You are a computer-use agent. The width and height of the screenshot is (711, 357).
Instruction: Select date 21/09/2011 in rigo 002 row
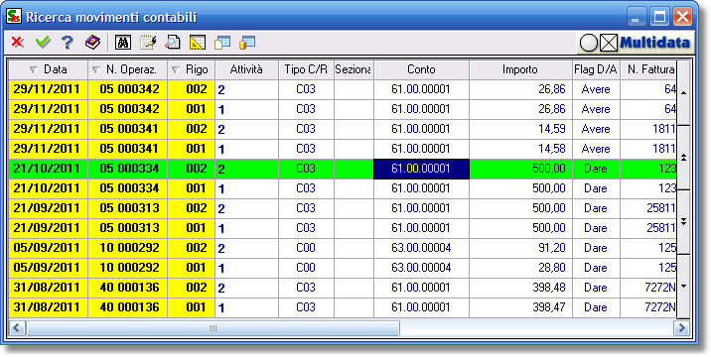[x=48, y=208]
